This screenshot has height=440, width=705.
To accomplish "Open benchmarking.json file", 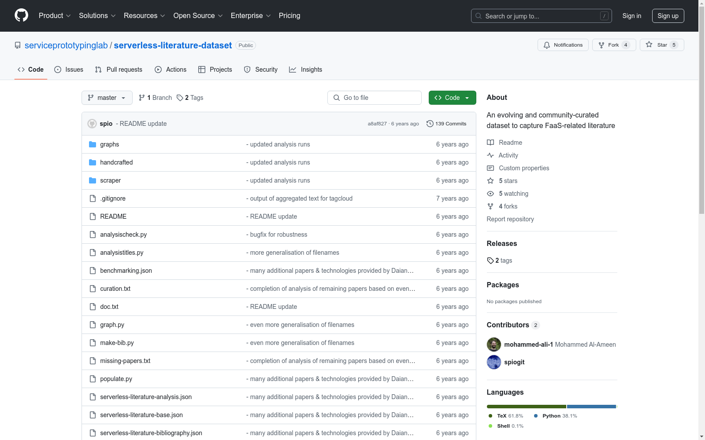I will [x=126, y=271].
